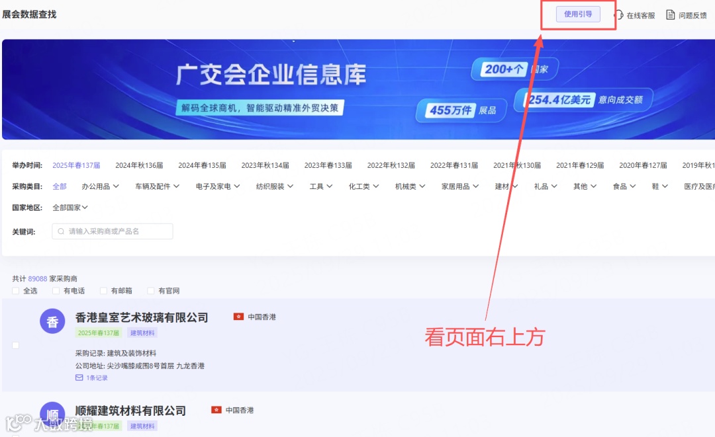Image resolution: width=715 pixels, height=437 pixels.
Task: Choose 全部 purchase category
Action: [x=60, y=186]
